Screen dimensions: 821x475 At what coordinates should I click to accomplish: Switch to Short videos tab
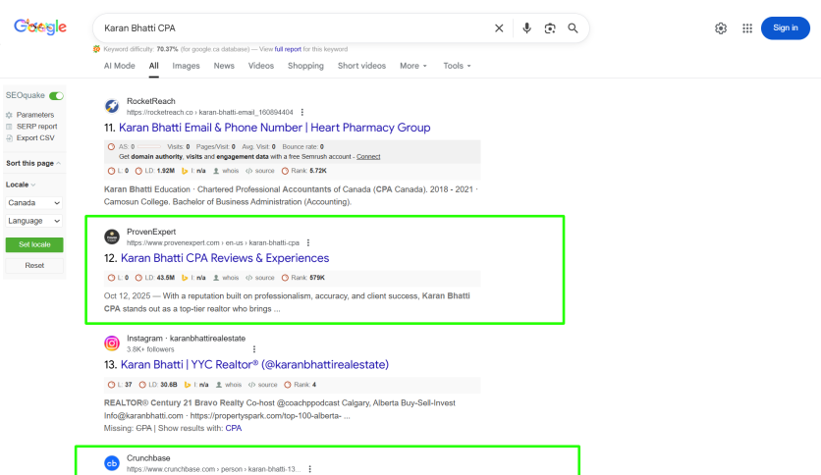(361, 66)
